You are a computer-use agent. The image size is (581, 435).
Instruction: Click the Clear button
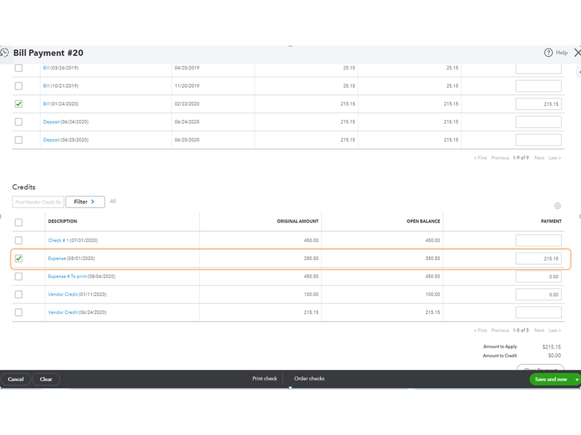click(x=46, y=379)
